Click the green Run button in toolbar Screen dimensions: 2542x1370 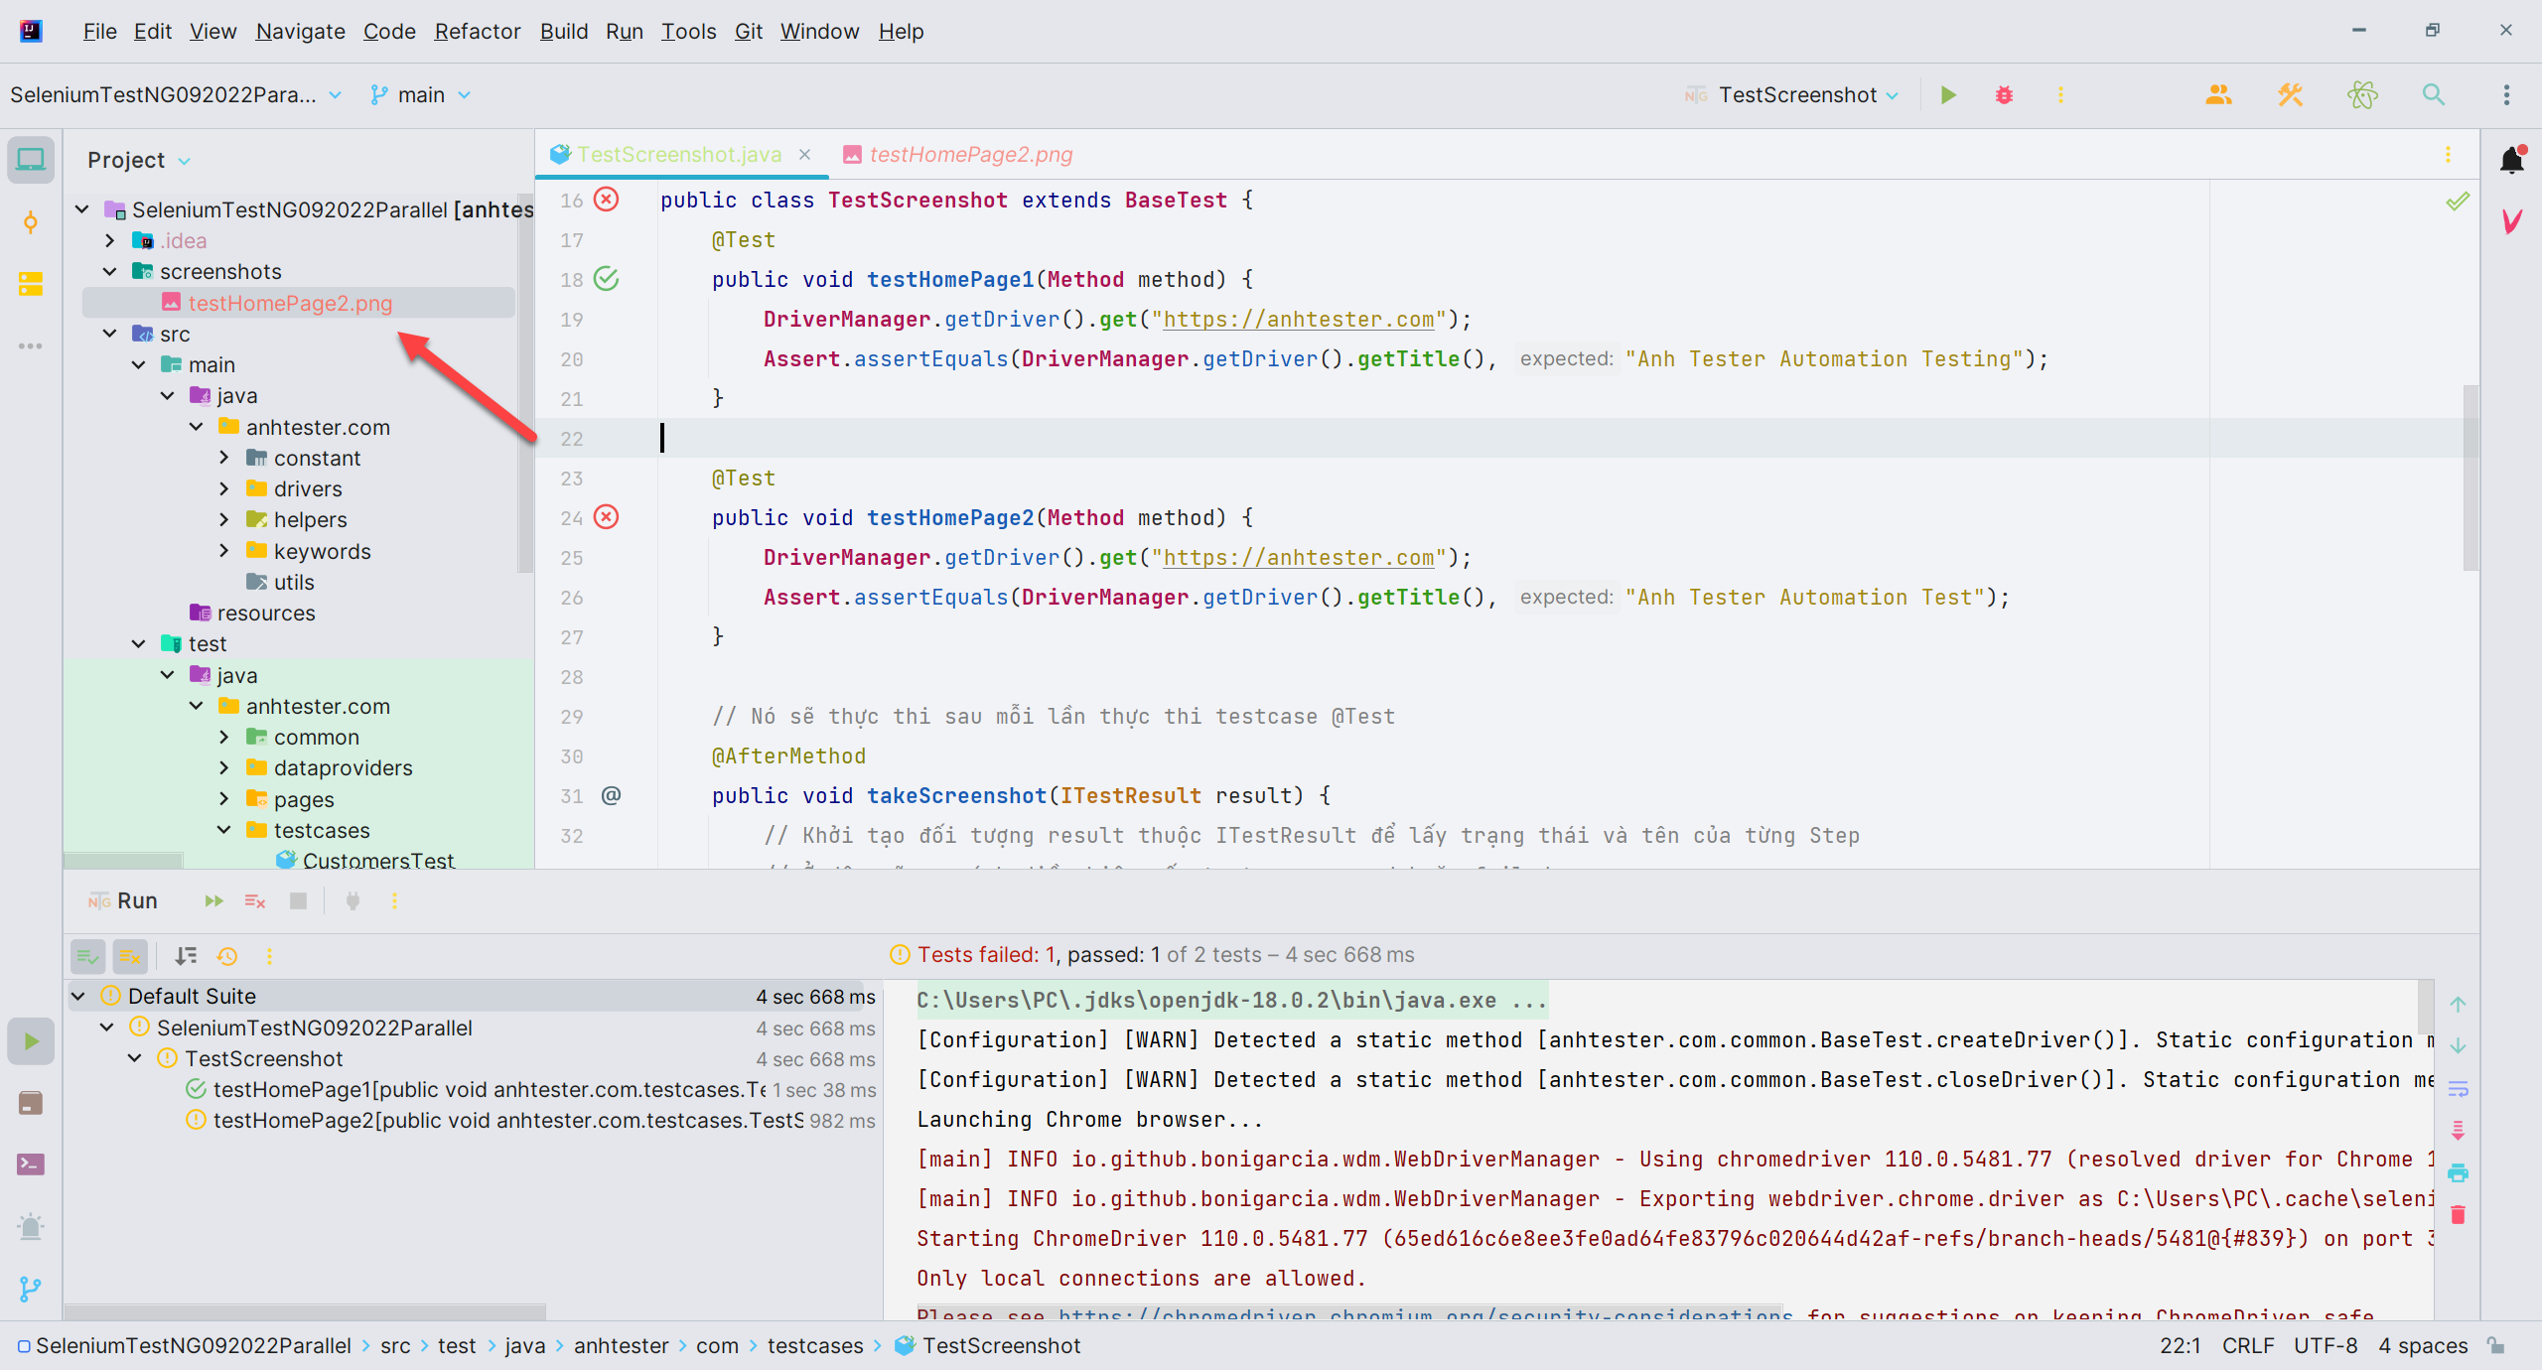pyautogui.click(x=1948, y=95)
